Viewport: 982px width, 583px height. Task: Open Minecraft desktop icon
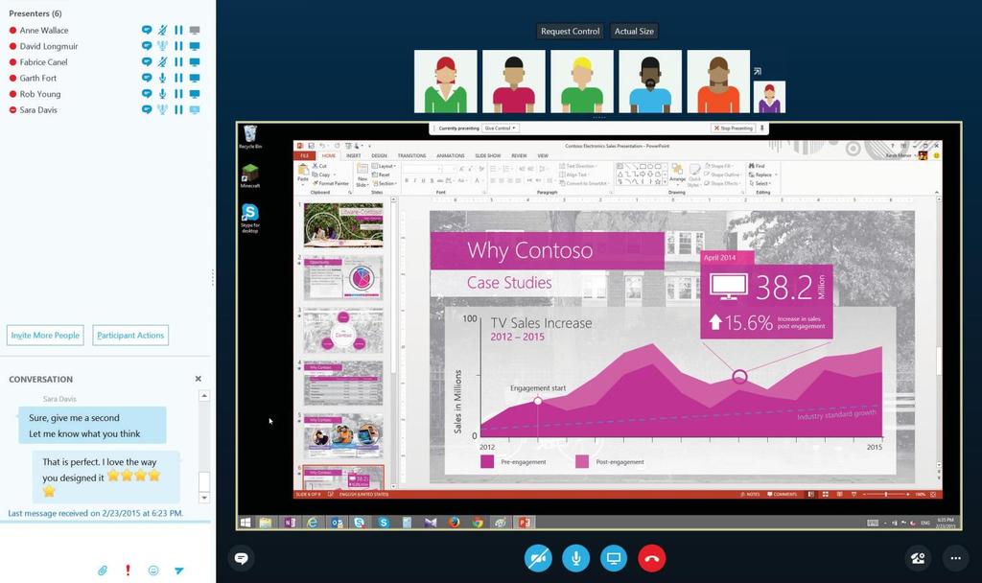click(x=250, y=176)
